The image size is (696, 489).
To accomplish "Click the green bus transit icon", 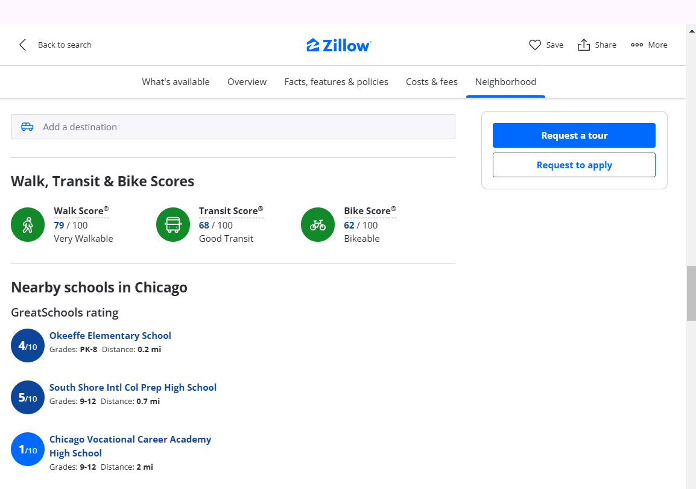I will click(173, 224).
